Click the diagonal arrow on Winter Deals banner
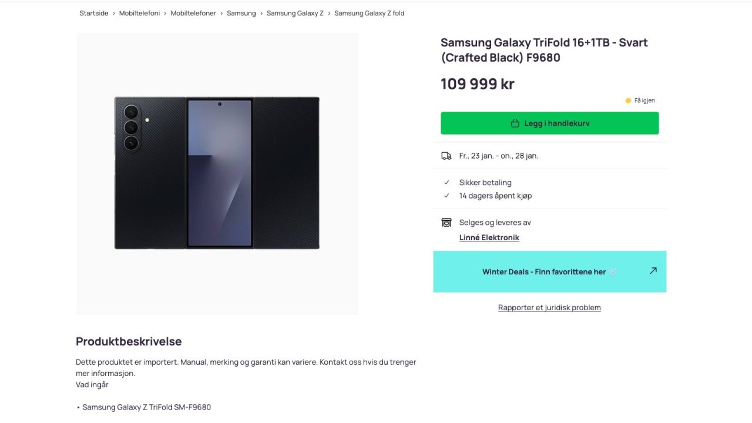 point(653,271)
